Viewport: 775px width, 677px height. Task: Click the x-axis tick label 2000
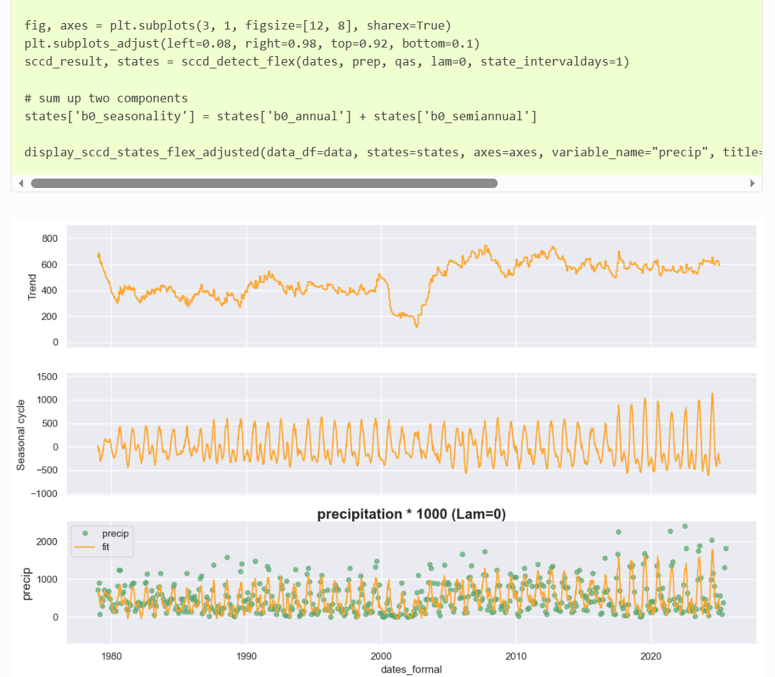coord(381,656)
